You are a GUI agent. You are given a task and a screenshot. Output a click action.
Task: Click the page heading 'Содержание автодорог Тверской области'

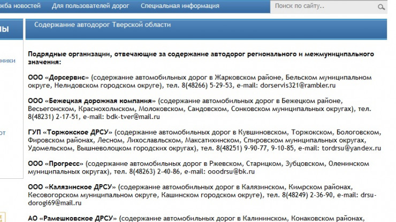tap(103, 25)
